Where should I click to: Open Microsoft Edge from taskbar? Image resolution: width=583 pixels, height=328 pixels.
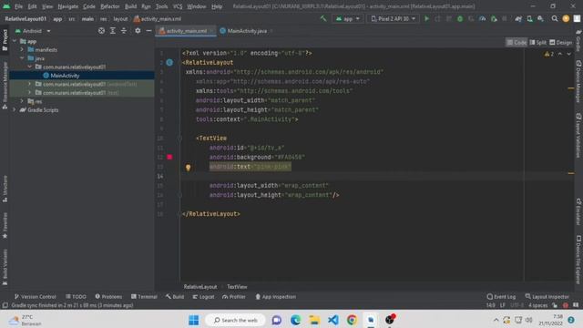click(x=295, y=320)
